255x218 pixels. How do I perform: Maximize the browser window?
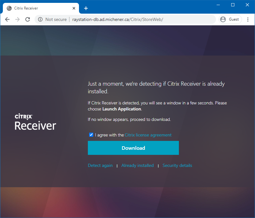(x=233, y=5)
